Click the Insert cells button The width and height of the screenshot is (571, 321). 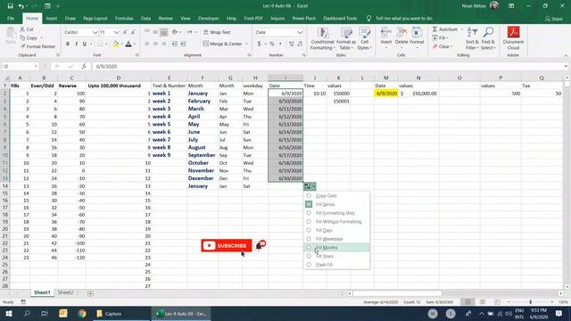386,38
